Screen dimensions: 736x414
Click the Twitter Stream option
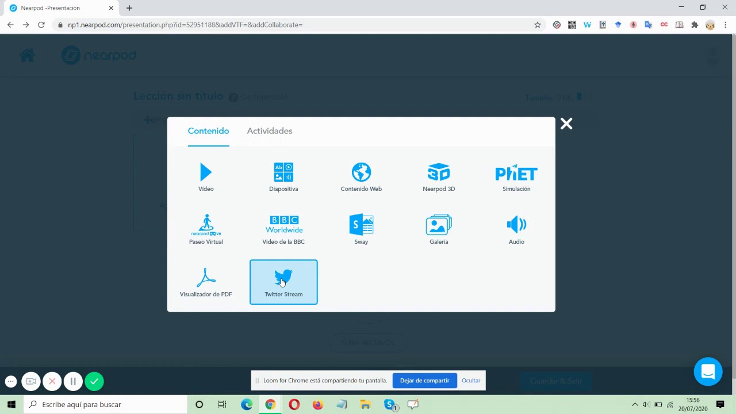point(283,282)
